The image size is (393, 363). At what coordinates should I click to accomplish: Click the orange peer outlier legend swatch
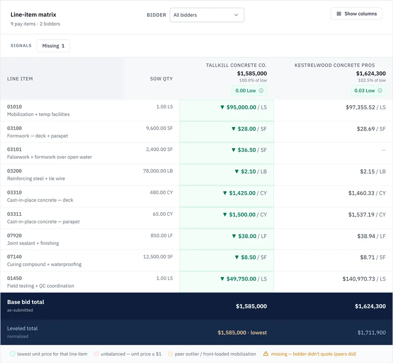(170, 354)
